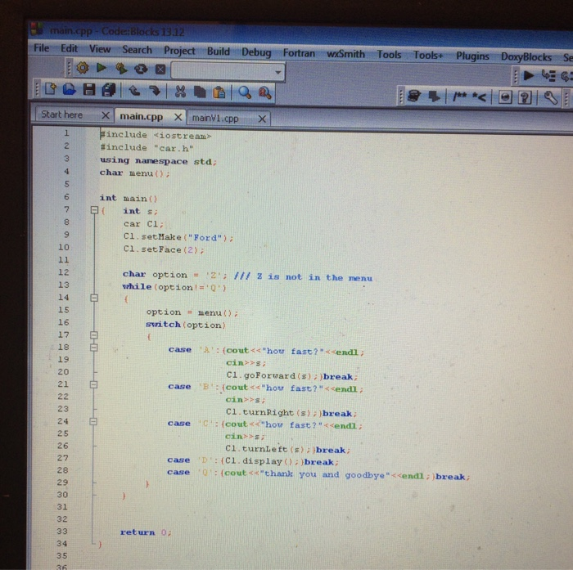Click the Build gear icon
The width and height of the screenshot is (573, 570).
click(x=83, y=68)
